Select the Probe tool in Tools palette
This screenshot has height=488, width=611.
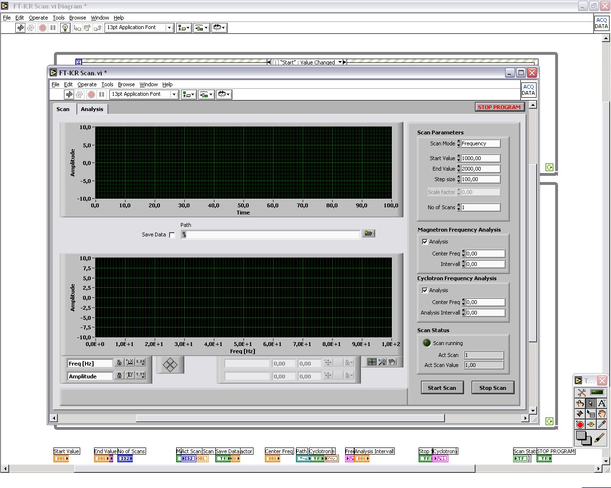tap(591, 425)
